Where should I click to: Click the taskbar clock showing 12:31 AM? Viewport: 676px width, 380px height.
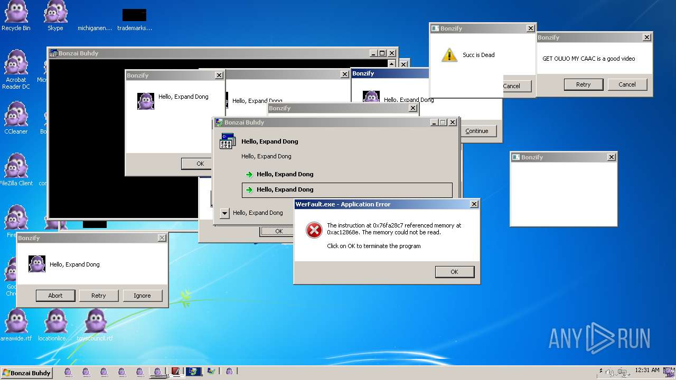click(647, 370)
